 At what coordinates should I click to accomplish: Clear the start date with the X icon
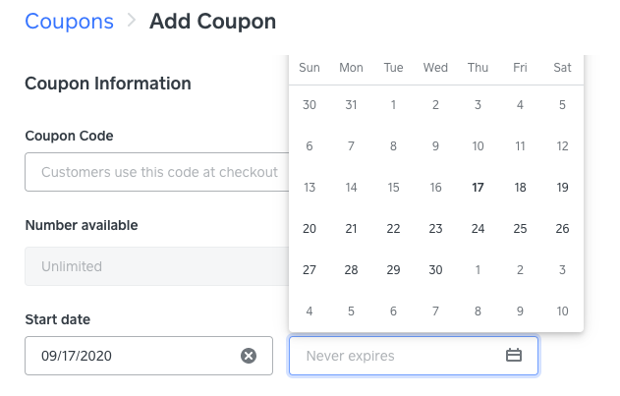coord(249,356)
